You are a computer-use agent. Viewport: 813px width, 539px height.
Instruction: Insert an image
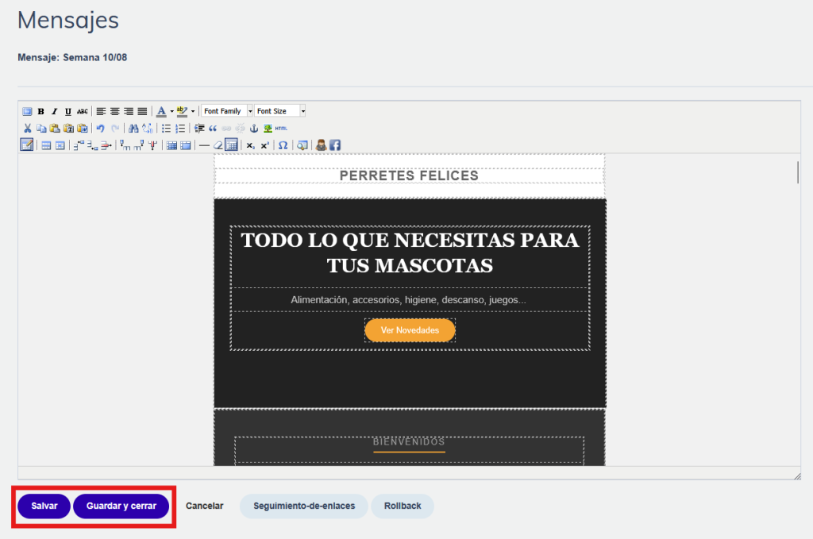(268, 128)
